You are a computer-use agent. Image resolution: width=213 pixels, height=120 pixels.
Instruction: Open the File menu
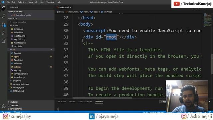coord(8,2)
